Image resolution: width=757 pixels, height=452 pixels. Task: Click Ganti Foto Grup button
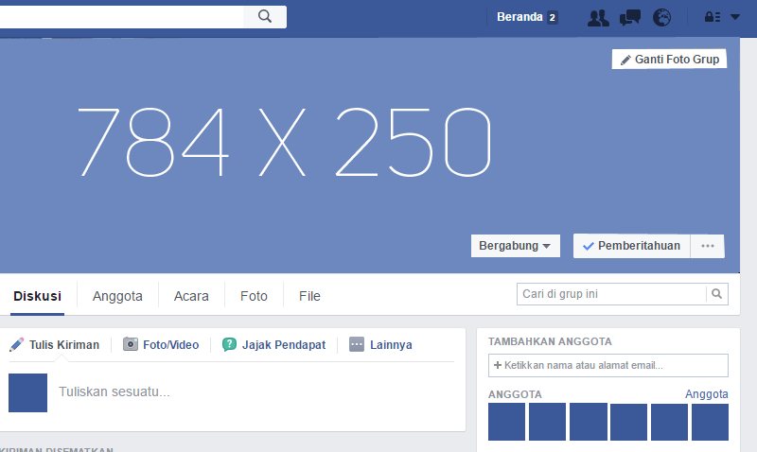coord(669,59)
